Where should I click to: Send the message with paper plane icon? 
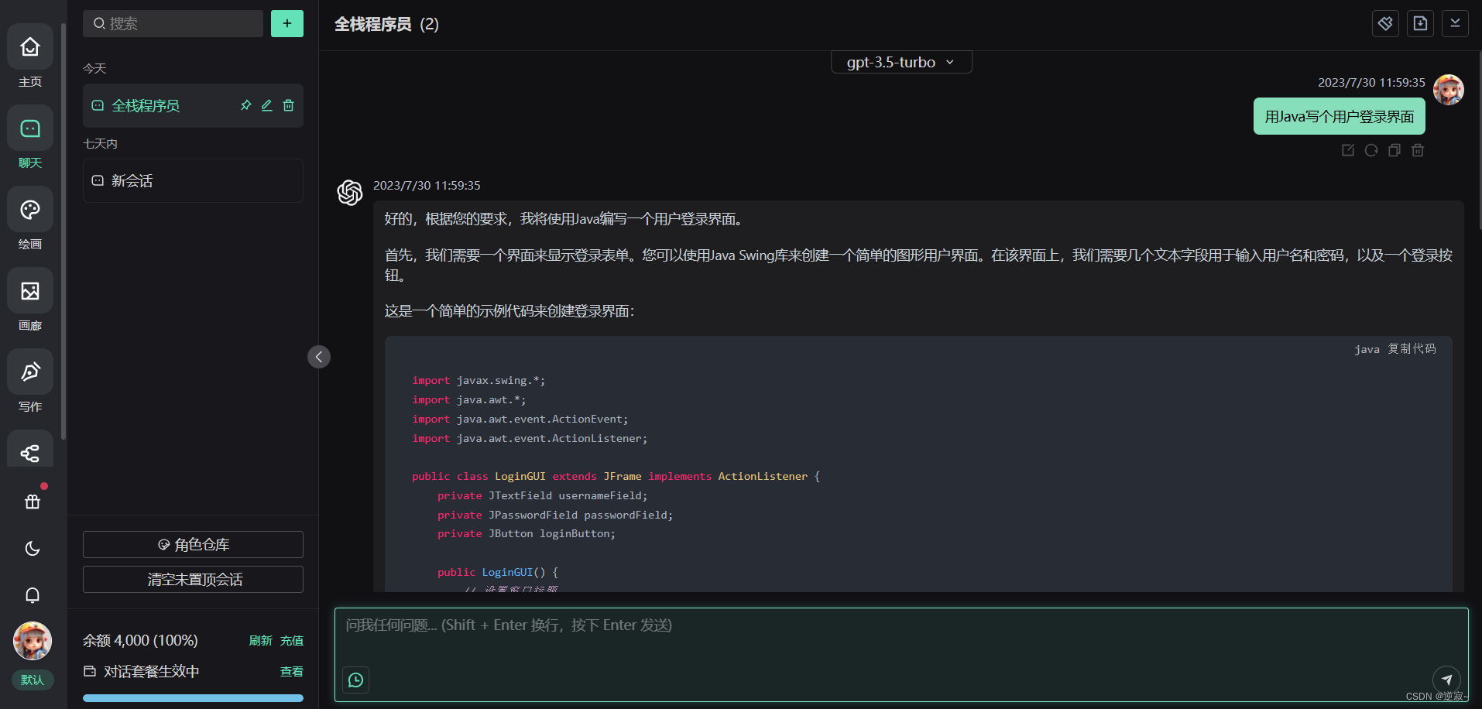point(1446,680)
